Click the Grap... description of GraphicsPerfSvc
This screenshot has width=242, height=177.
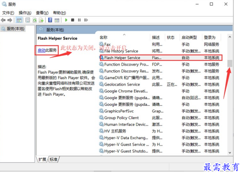tap(158, 111)
